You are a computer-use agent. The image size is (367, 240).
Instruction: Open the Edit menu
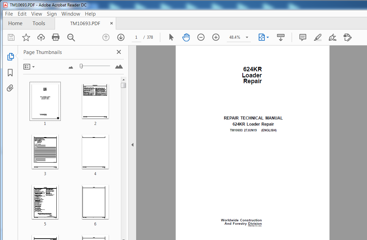point(22,14)
